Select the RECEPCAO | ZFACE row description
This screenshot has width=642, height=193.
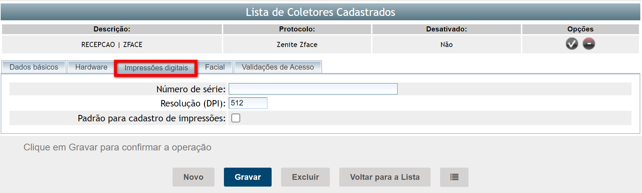112,45
